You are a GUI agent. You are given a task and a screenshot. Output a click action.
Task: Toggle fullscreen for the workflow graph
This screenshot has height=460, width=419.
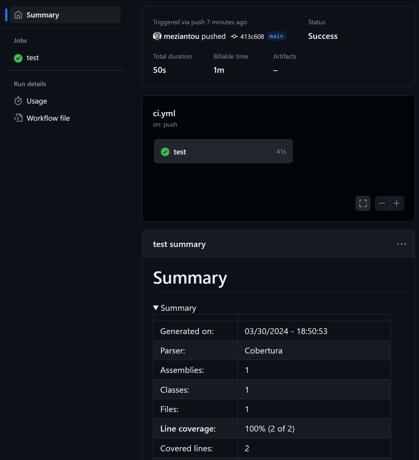[x=363, y=203]
